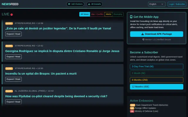Click the UK badge beside Foreign Office Updates

click(132, 108)
